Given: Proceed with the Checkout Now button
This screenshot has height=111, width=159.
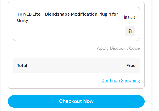Looking at the screenshot, I should 76,101.
